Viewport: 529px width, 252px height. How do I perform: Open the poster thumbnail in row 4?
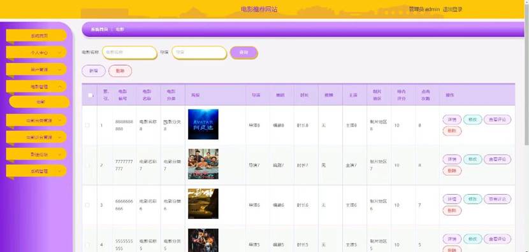tap(203, 240)
